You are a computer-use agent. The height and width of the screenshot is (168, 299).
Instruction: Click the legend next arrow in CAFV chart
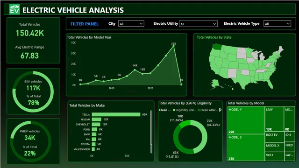(220, 110)
